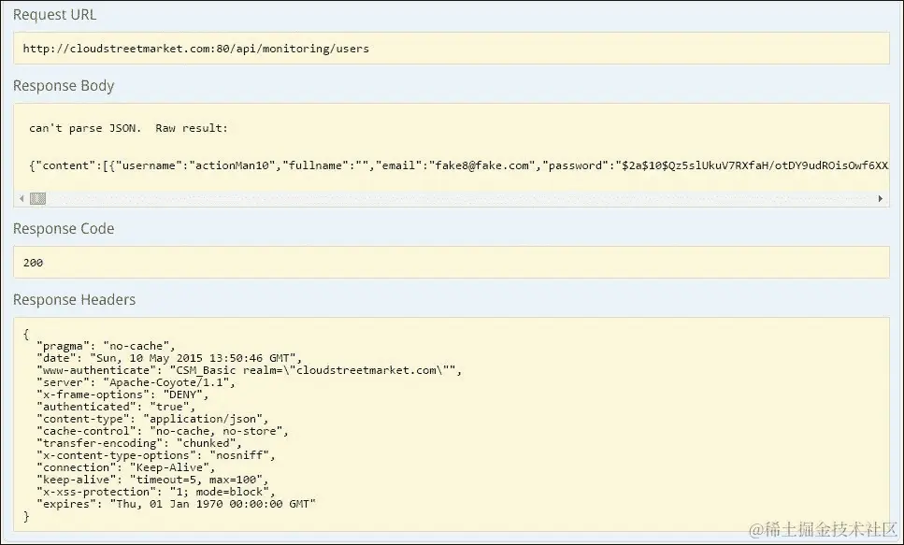Click the "x-frame-options": "DENY" line

[122, 394]
